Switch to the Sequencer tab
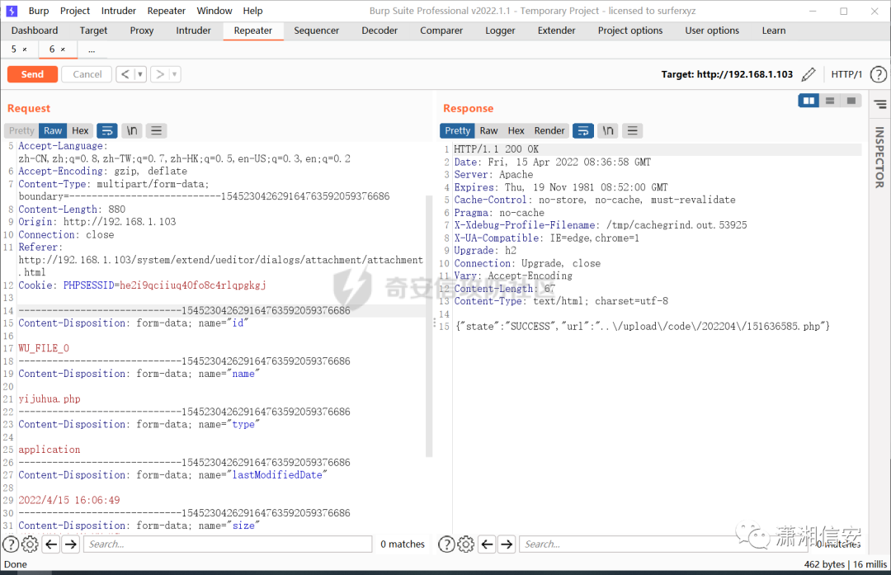This screenshot has height=575, width=891. pos(317,31)
